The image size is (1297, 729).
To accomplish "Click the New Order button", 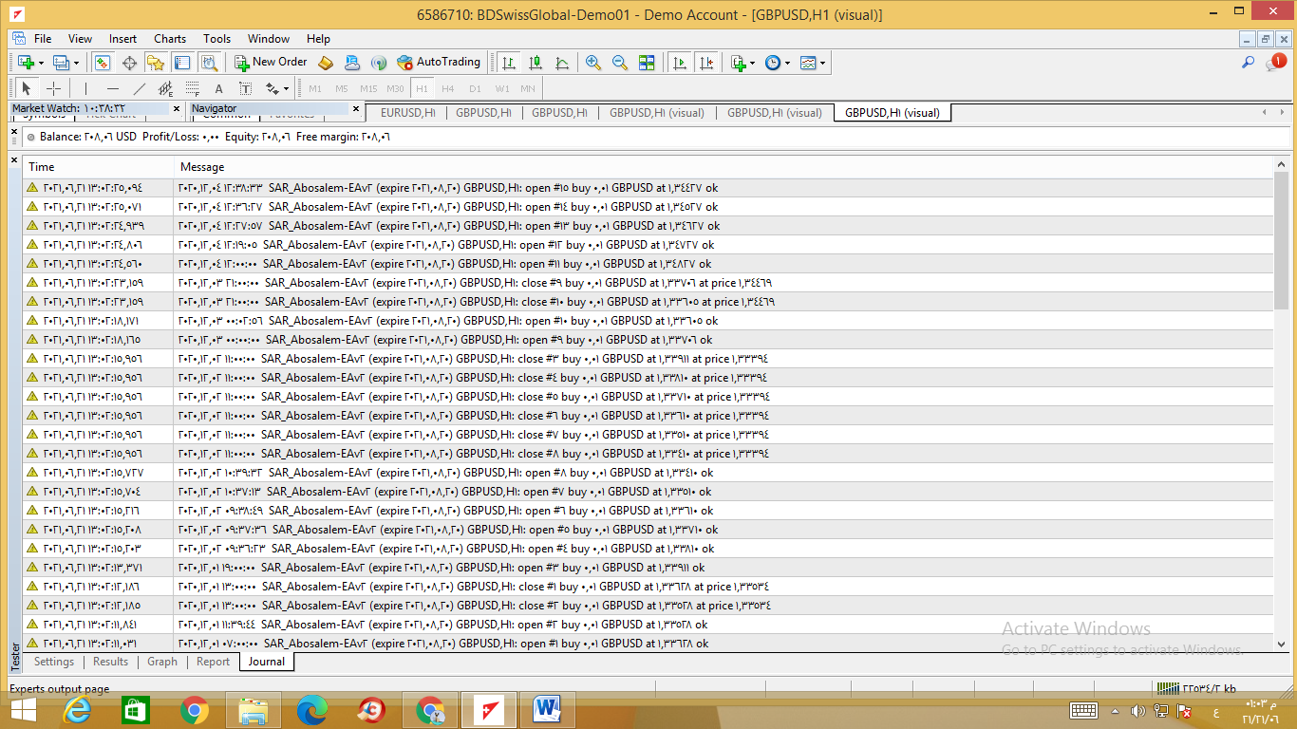I will [x=272, y=63].
